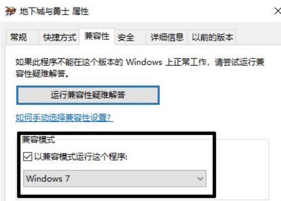The width and height of the screenshot is (281, 201).
Task: Click the 兼容模式 group box label
Action: pyautogui.click(x=38, y=139)
